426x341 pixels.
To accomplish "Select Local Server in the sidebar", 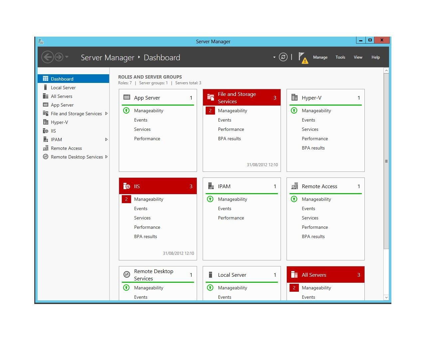I will tap(63, 88).
